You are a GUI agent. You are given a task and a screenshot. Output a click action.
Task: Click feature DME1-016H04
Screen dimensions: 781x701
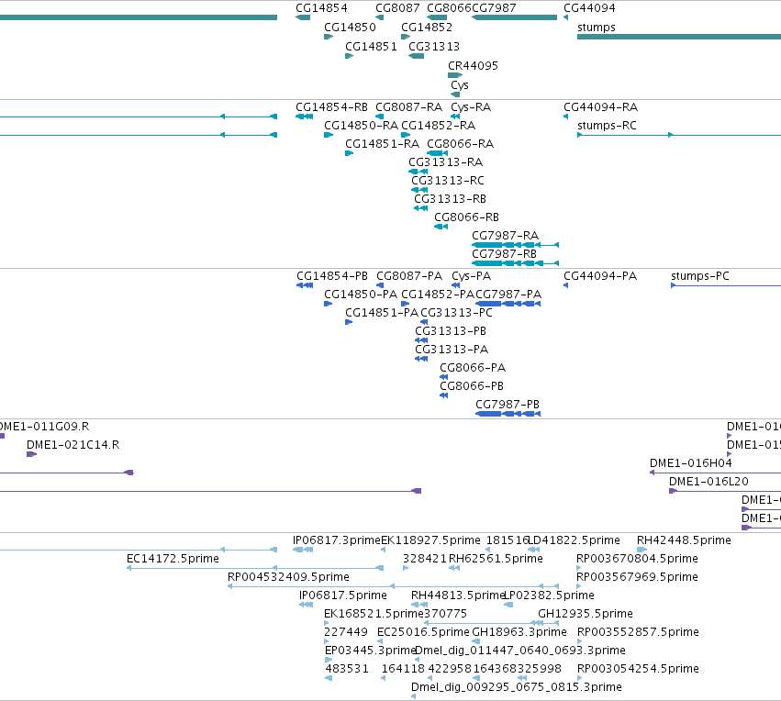(691, 463)
